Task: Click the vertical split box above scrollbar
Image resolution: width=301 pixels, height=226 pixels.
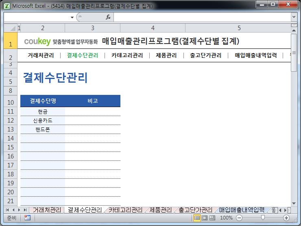Action: click(294, 25)
